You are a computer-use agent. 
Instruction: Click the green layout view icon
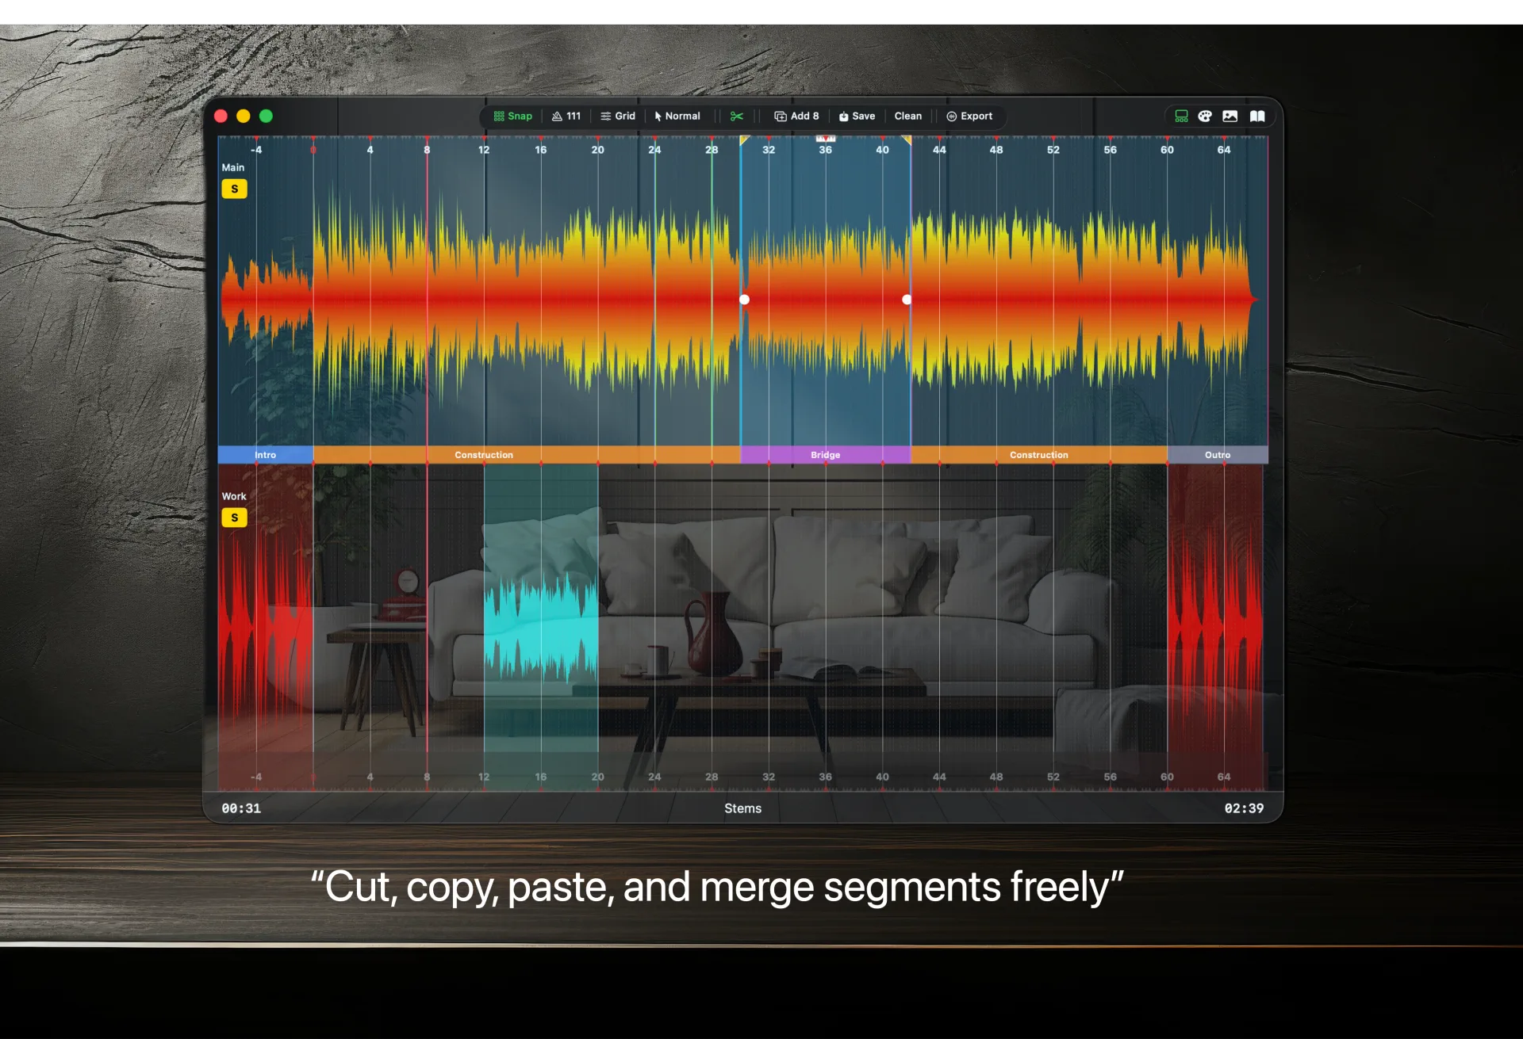click(x=1181, y=116)
